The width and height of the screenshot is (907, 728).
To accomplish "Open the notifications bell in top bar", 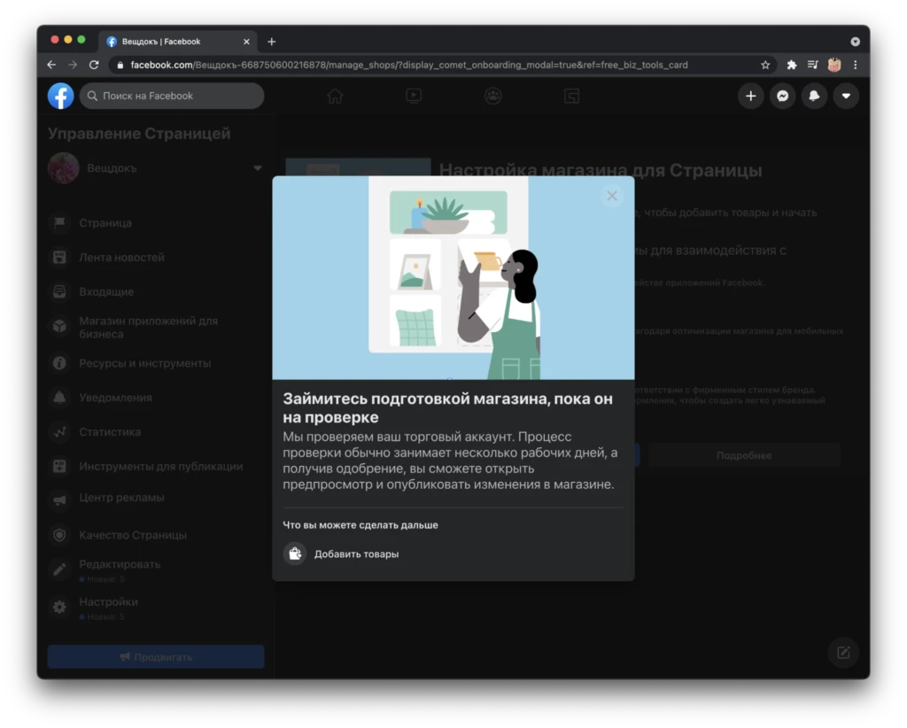I will click(815, 96).
